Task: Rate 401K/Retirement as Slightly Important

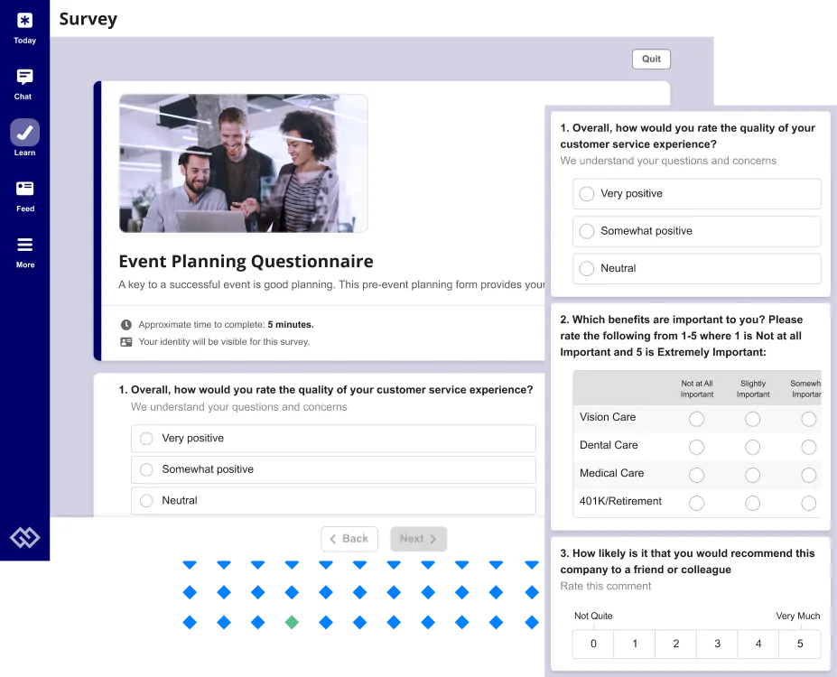Action: click(x=753, y=503)
